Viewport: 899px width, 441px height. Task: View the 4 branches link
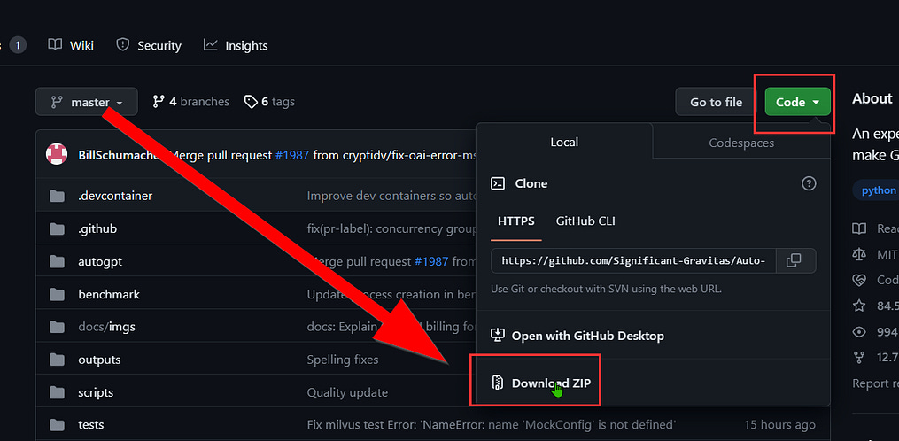pyautogui.click(x=191, y=102)
